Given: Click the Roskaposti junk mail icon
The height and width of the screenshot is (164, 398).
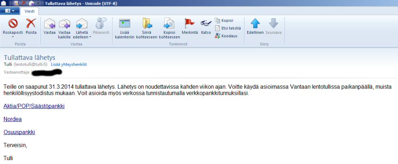Looking at the screenshot, I should point(13,24).
